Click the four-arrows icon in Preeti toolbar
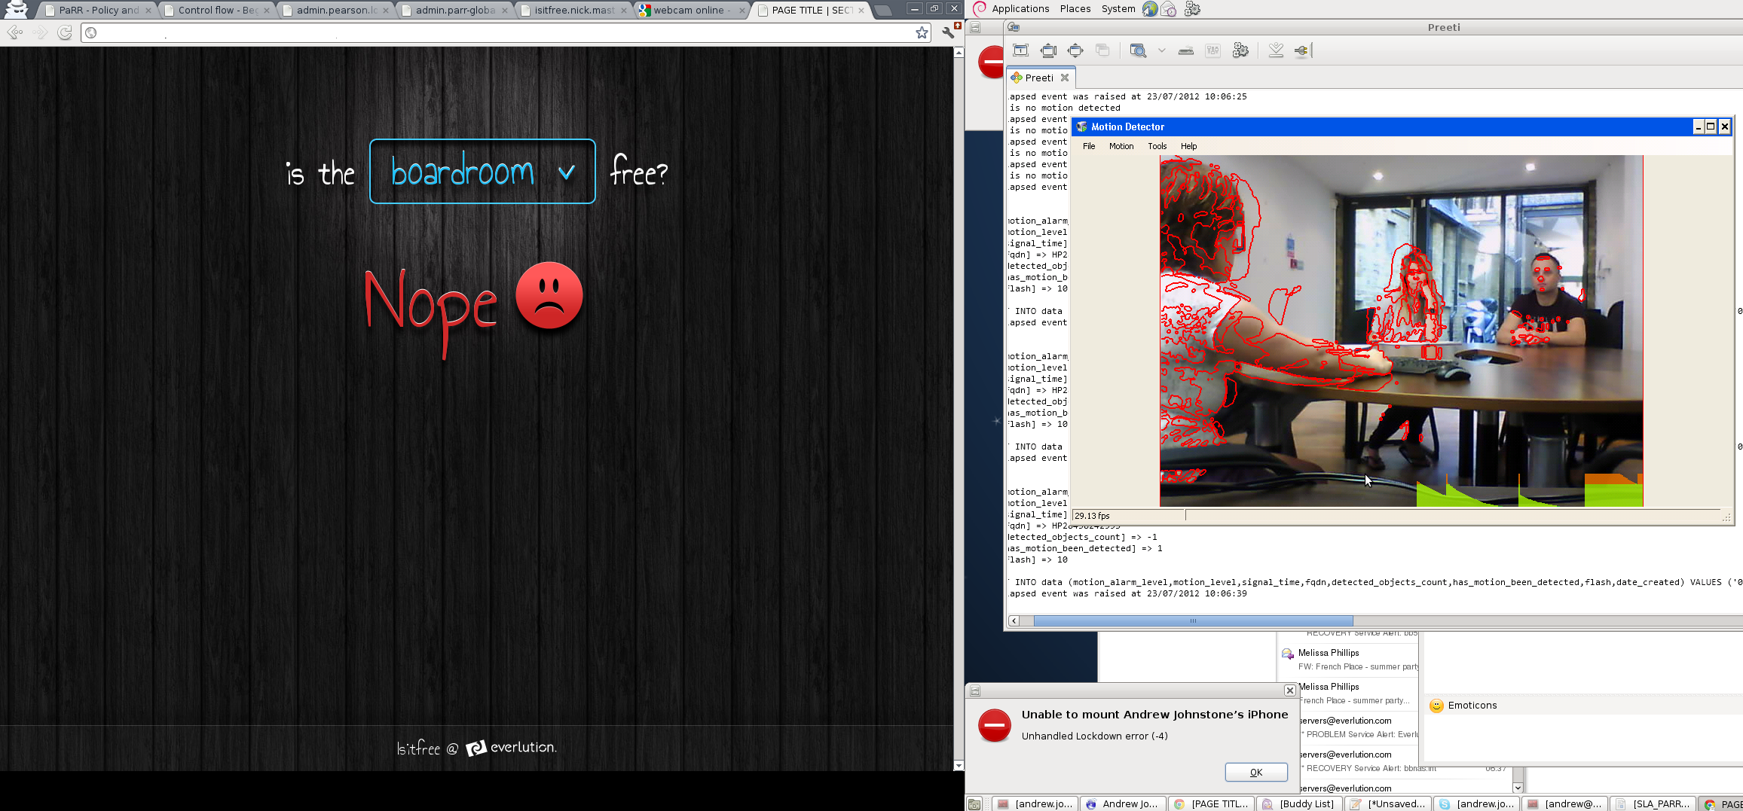Screen dimensions: 1743x811 (1075, 50)
